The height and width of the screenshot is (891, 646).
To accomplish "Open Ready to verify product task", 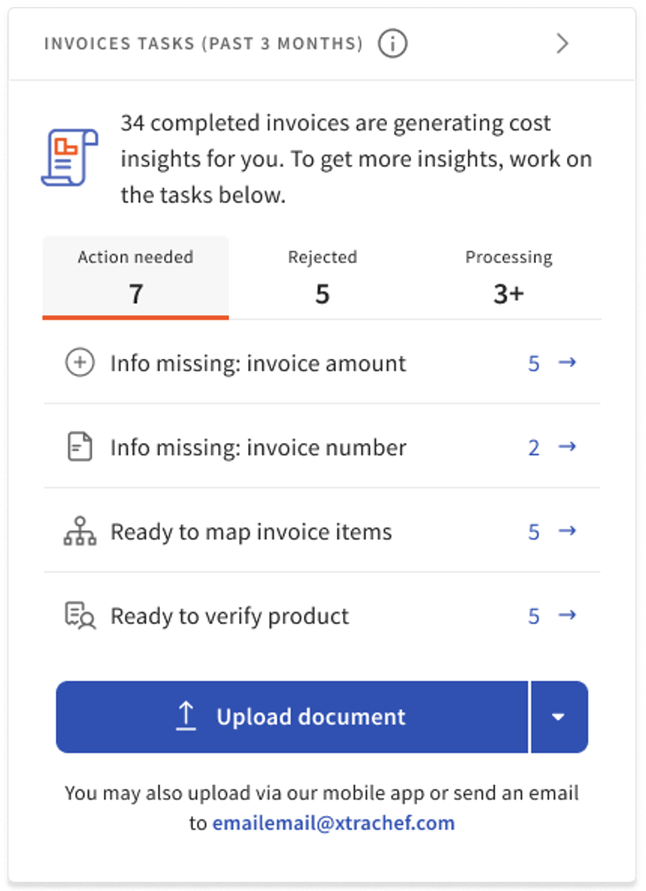I will point(230,616).
